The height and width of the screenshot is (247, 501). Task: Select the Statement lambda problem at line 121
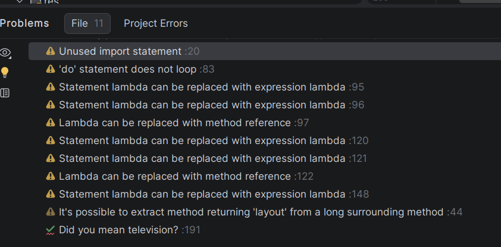coord(202,159)
